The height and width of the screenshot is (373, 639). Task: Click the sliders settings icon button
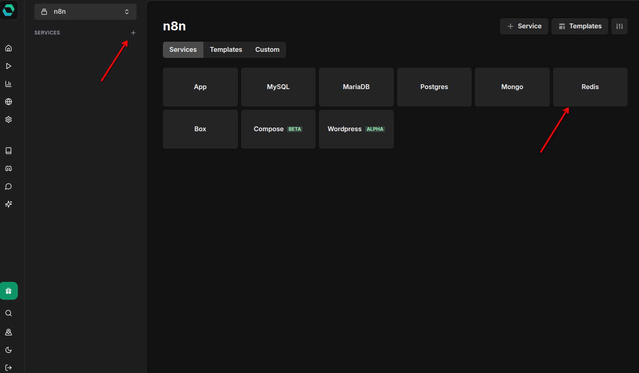[620, 26]
